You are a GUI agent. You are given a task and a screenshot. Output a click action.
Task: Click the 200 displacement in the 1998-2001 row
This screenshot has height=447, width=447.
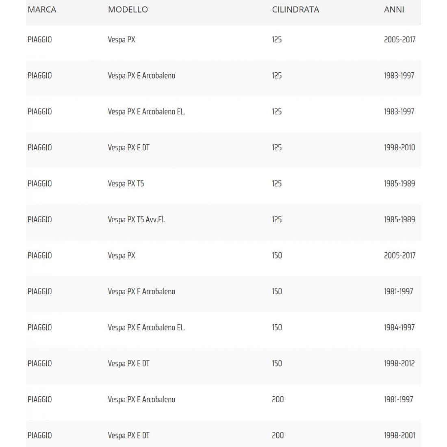(x=278, y=435)
